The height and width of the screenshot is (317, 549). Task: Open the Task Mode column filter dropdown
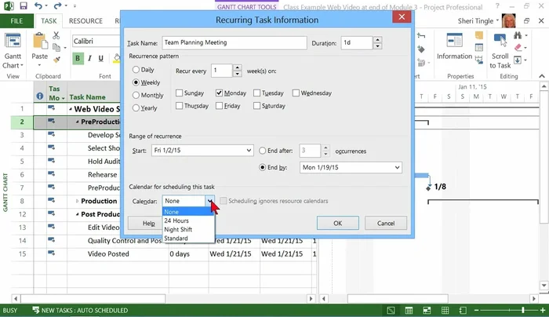click(x=64, y=98)
